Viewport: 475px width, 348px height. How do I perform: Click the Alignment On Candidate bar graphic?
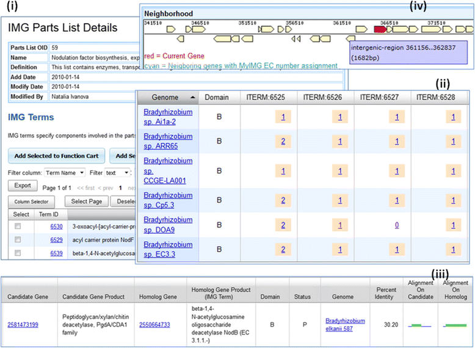point(419,325)
